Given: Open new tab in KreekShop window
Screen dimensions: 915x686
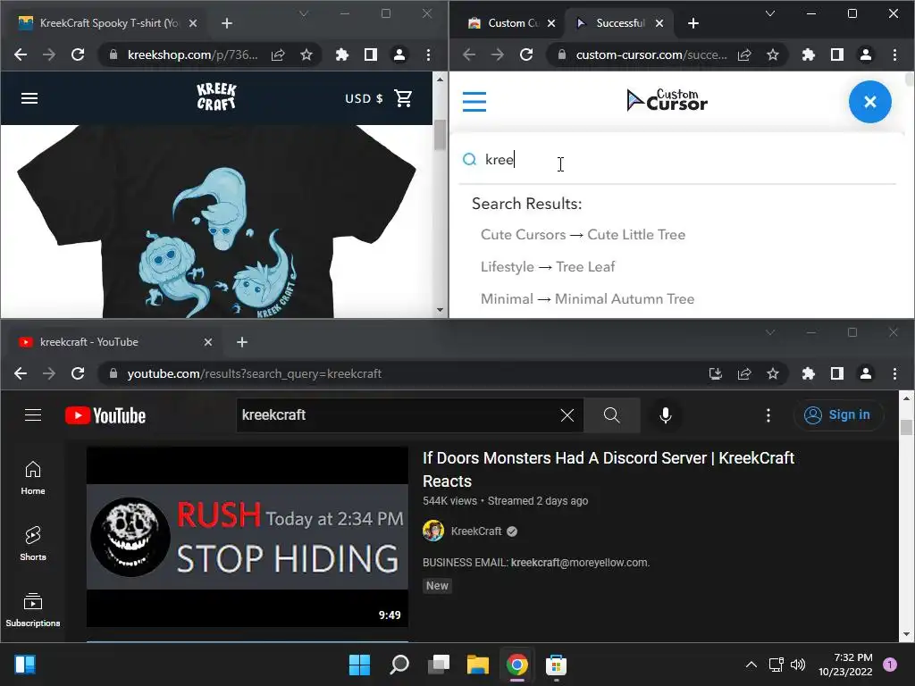Looking at the screenshot, I should pyautogui.click(x=227, y=23).
